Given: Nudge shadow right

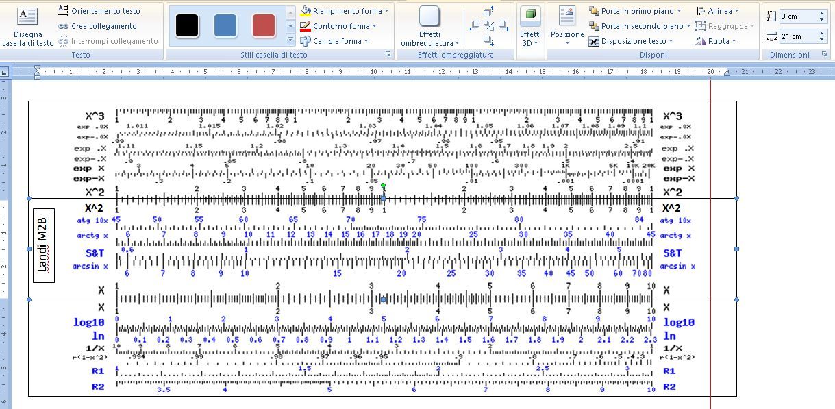Looking at the screenshot, I should point(503,26).
